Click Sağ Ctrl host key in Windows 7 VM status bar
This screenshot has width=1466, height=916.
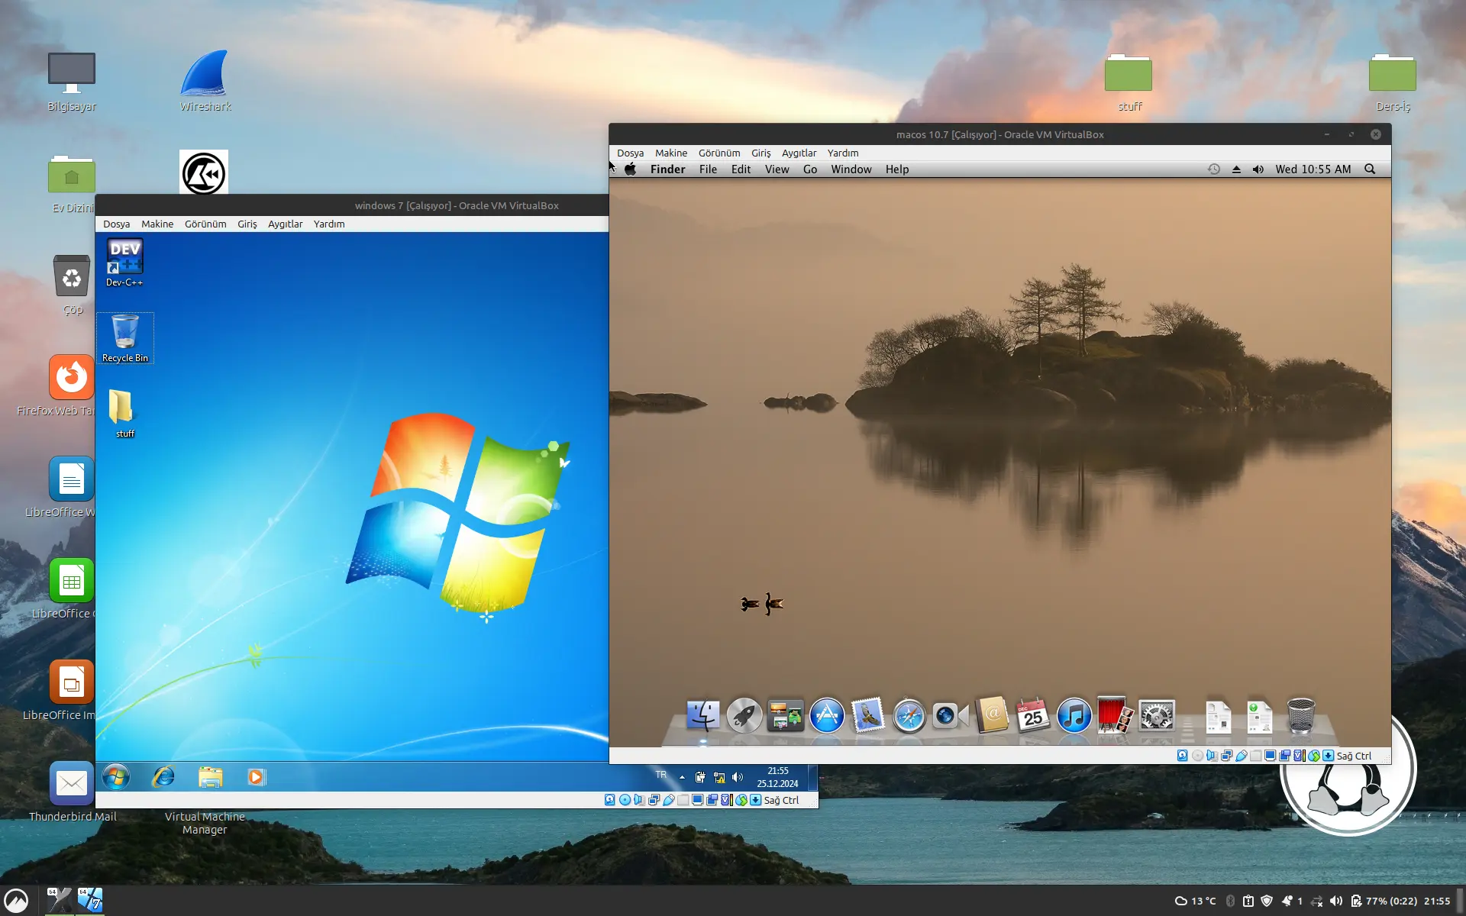coord(781,800)
